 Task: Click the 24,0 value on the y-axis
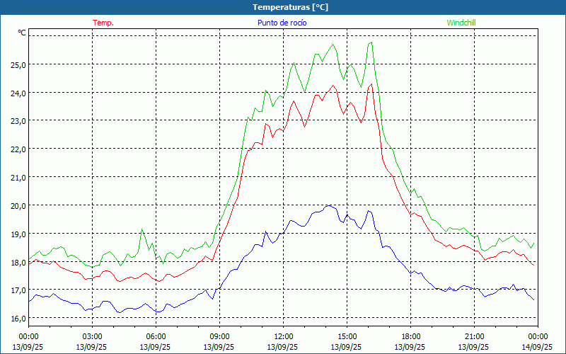(18, 93)
